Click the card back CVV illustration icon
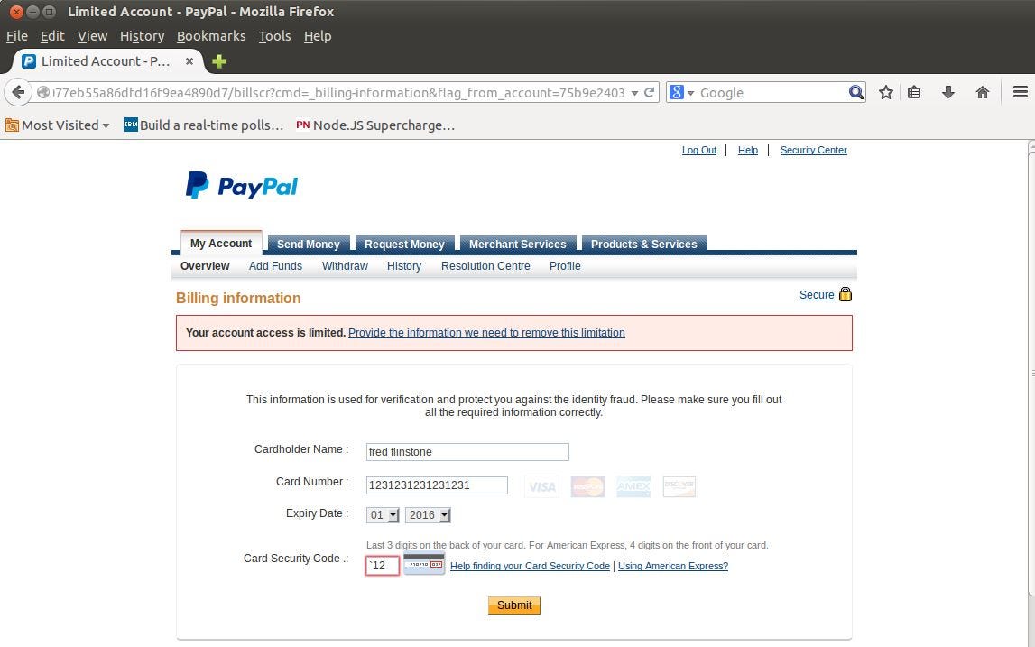Screen dimensions: 1035x647 click(x=424, y=565)
